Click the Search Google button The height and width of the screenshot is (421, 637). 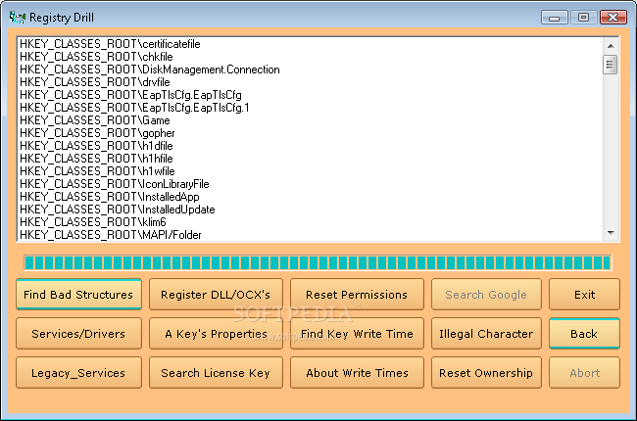click(486, 295)
